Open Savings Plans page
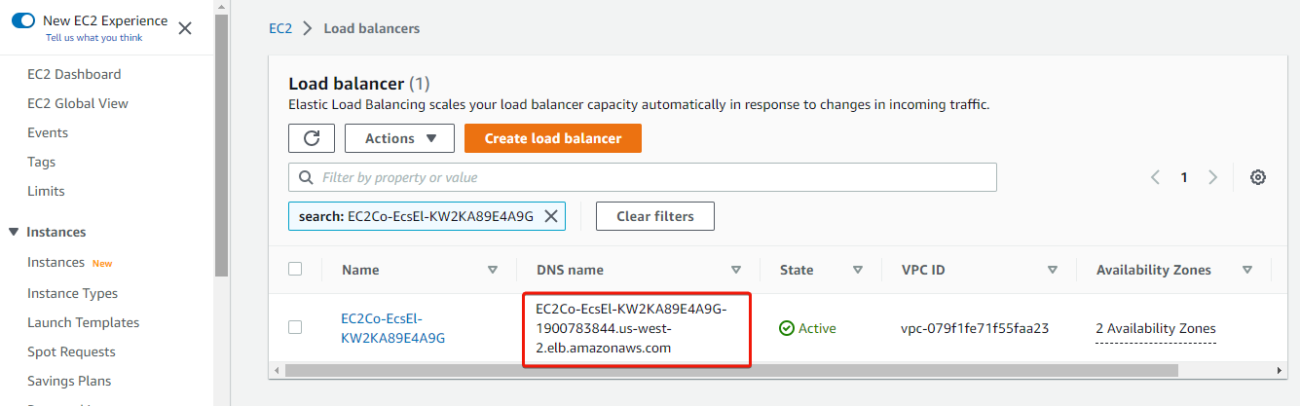 (x=69, y=381)
